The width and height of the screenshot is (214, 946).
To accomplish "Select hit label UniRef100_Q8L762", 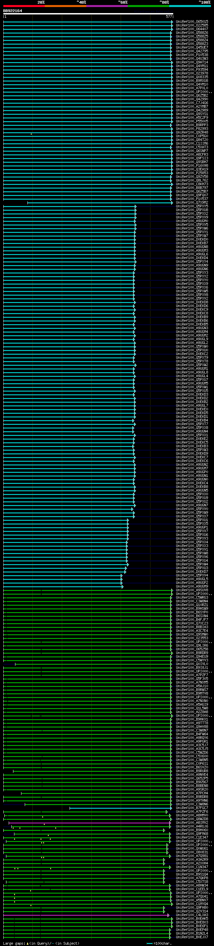I will coord(192,180).
